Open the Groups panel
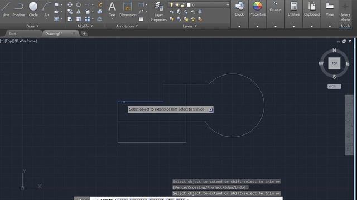 (x=276, y=14)
